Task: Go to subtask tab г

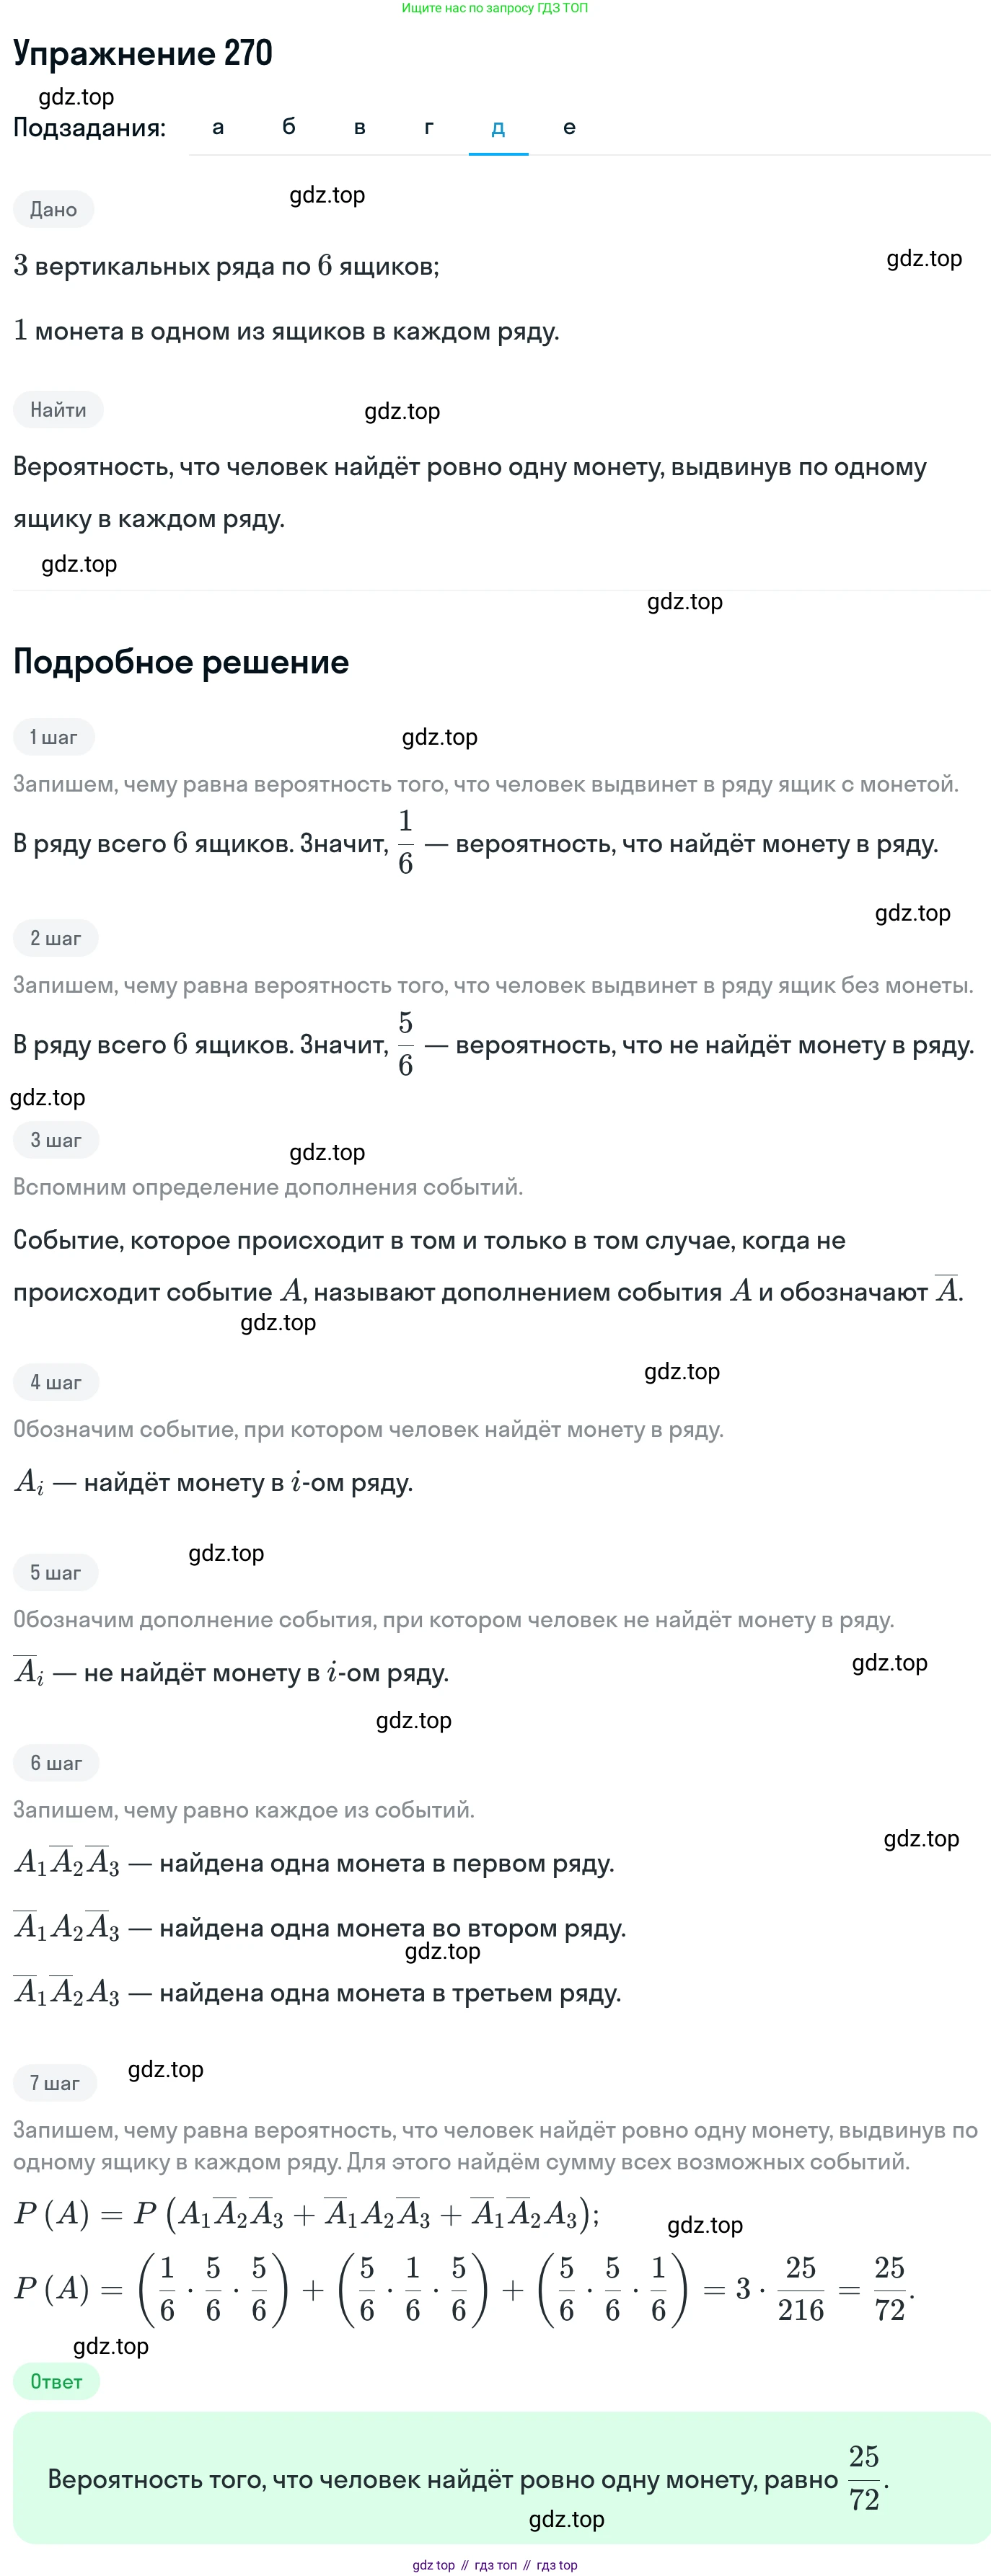Action: pos(429,127)
